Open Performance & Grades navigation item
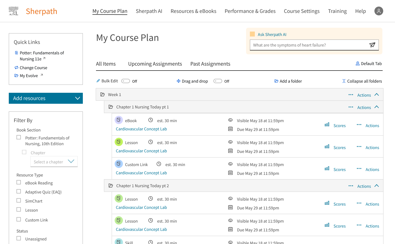The width and height of the screenshot is (395, 244). [x=250, y=11]
